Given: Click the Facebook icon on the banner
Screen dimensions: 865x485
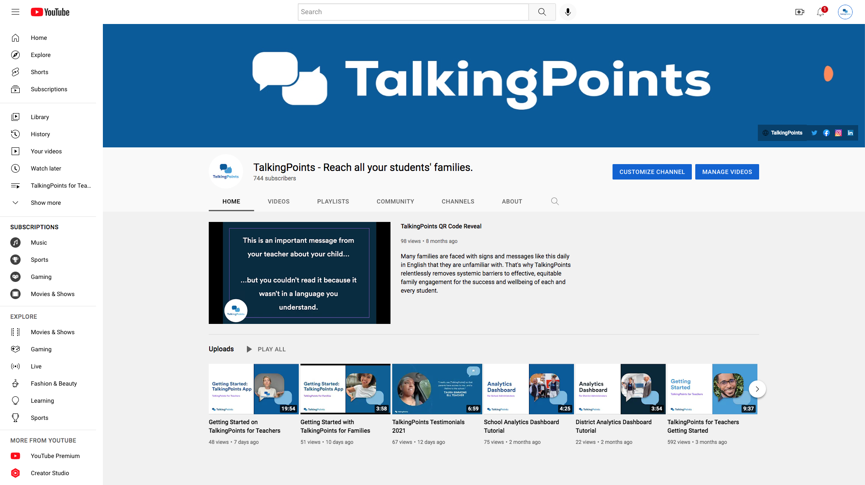Looking at the screenshot, I should pyautogui.click(x=826, y=133).
